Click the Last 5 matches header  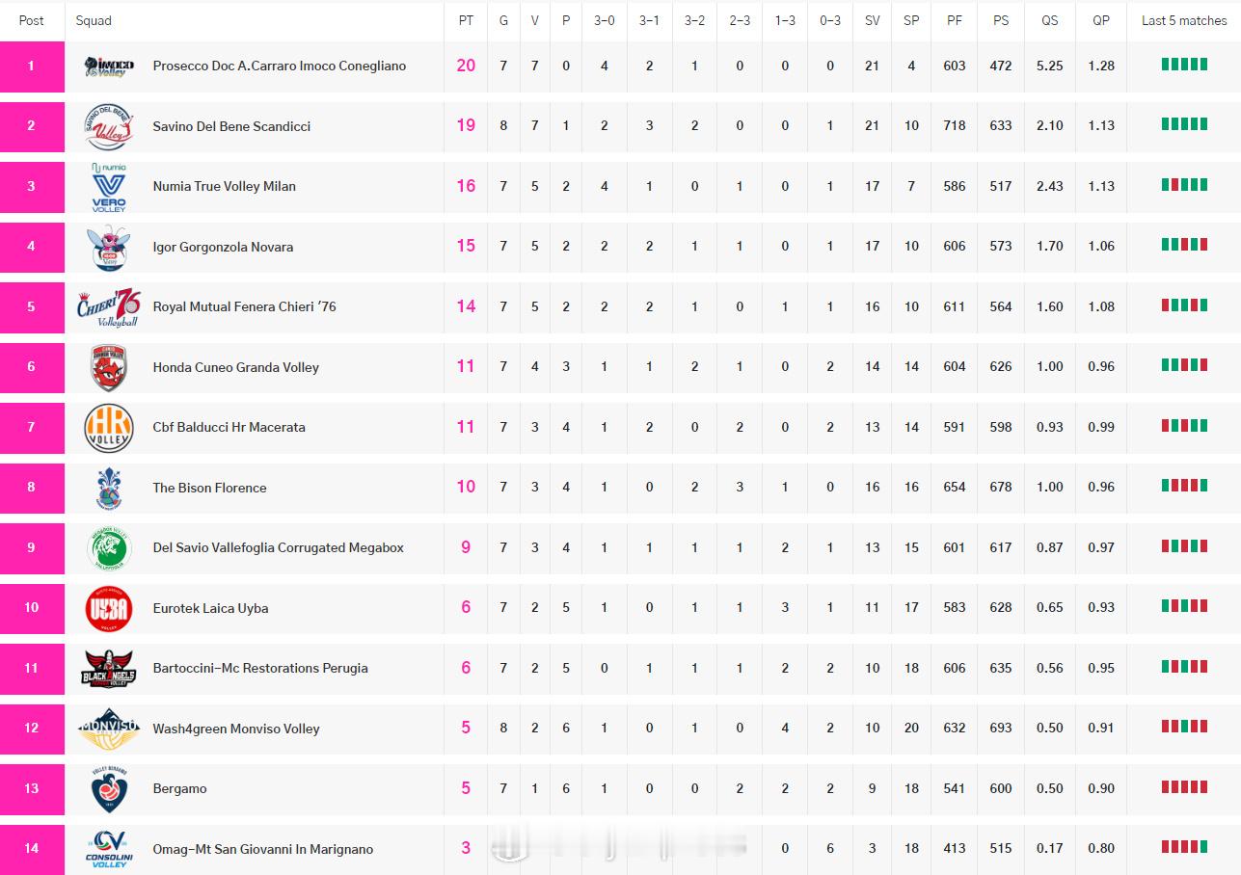[1184, 20]
